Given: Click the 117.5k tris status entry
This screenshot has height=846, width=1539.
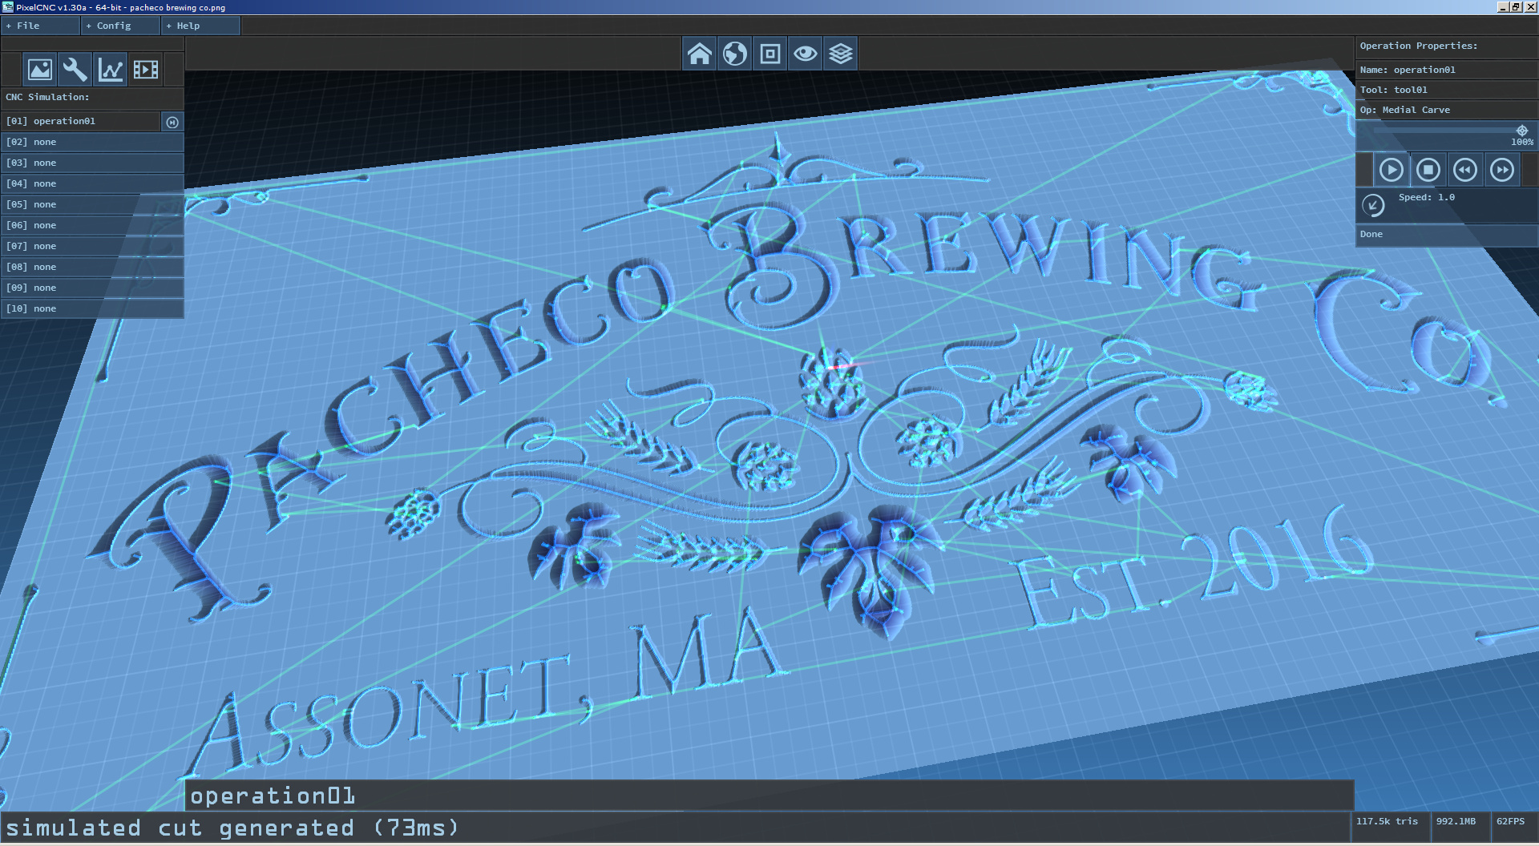Looking at the screenshot, I should point(1387,821).
